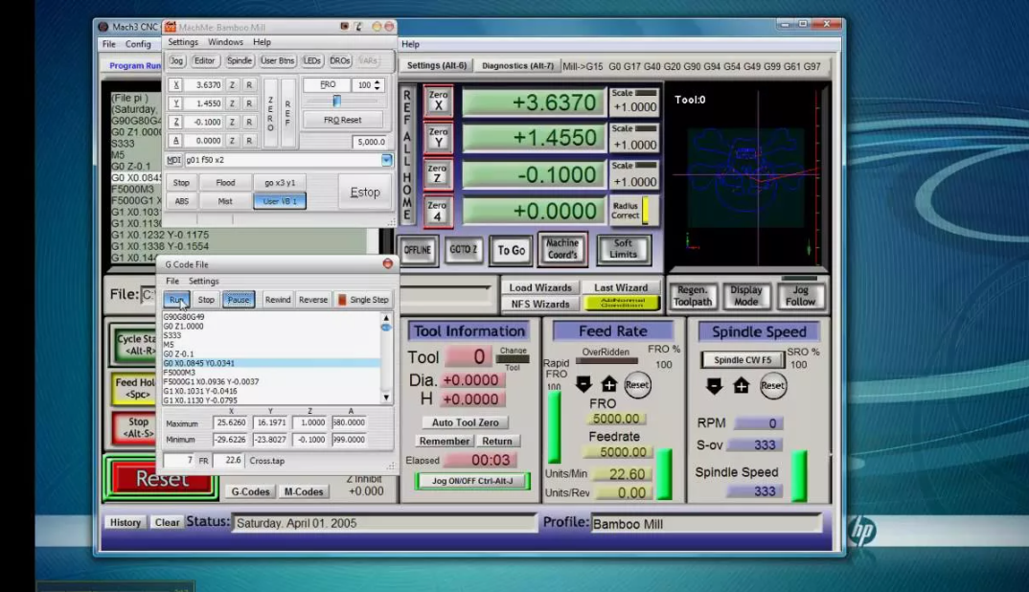Image resolution: width=1029 pixels, height=592 pixels.
Task: Click Z zero button for A axis row
Action: pyautogui.click(x=232, y=141)
